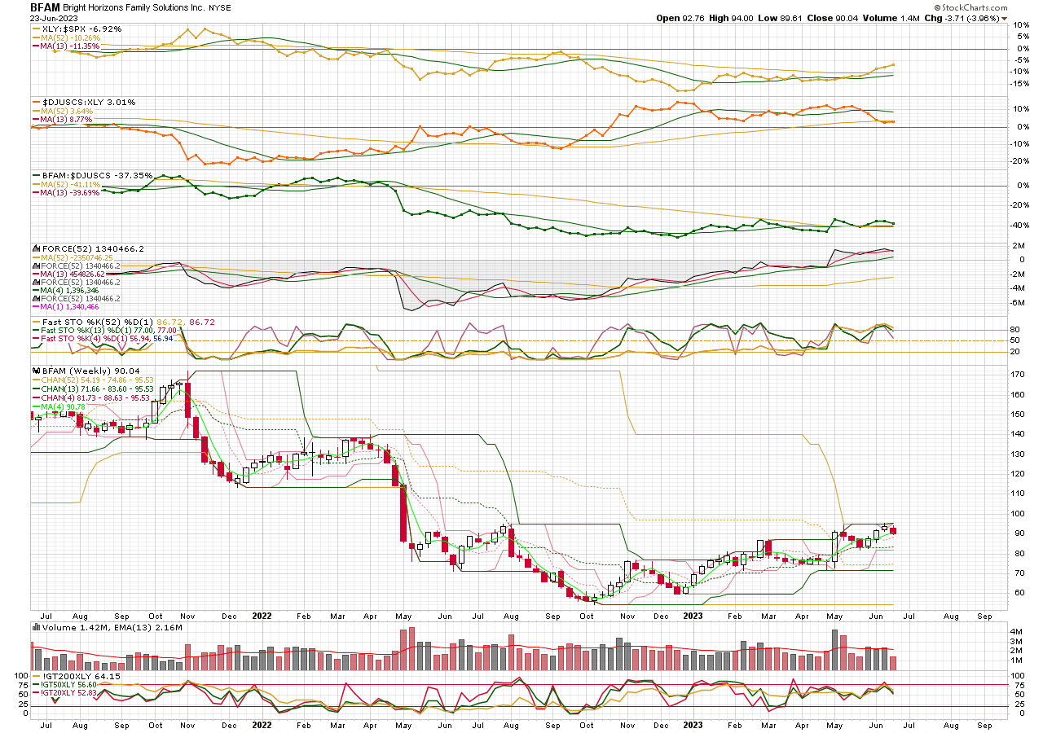Click the MA(52) -41.11% legend entry
Viewport: 1043px width, 733px height.
coord(65,184)
